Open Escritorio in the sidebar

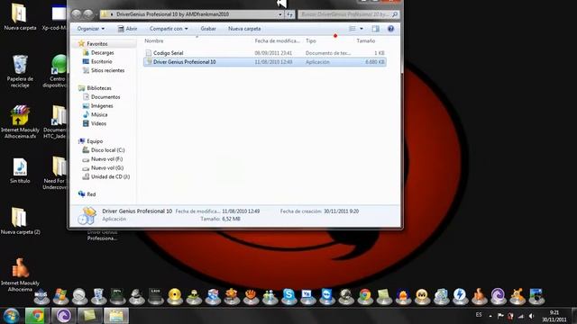102,62
